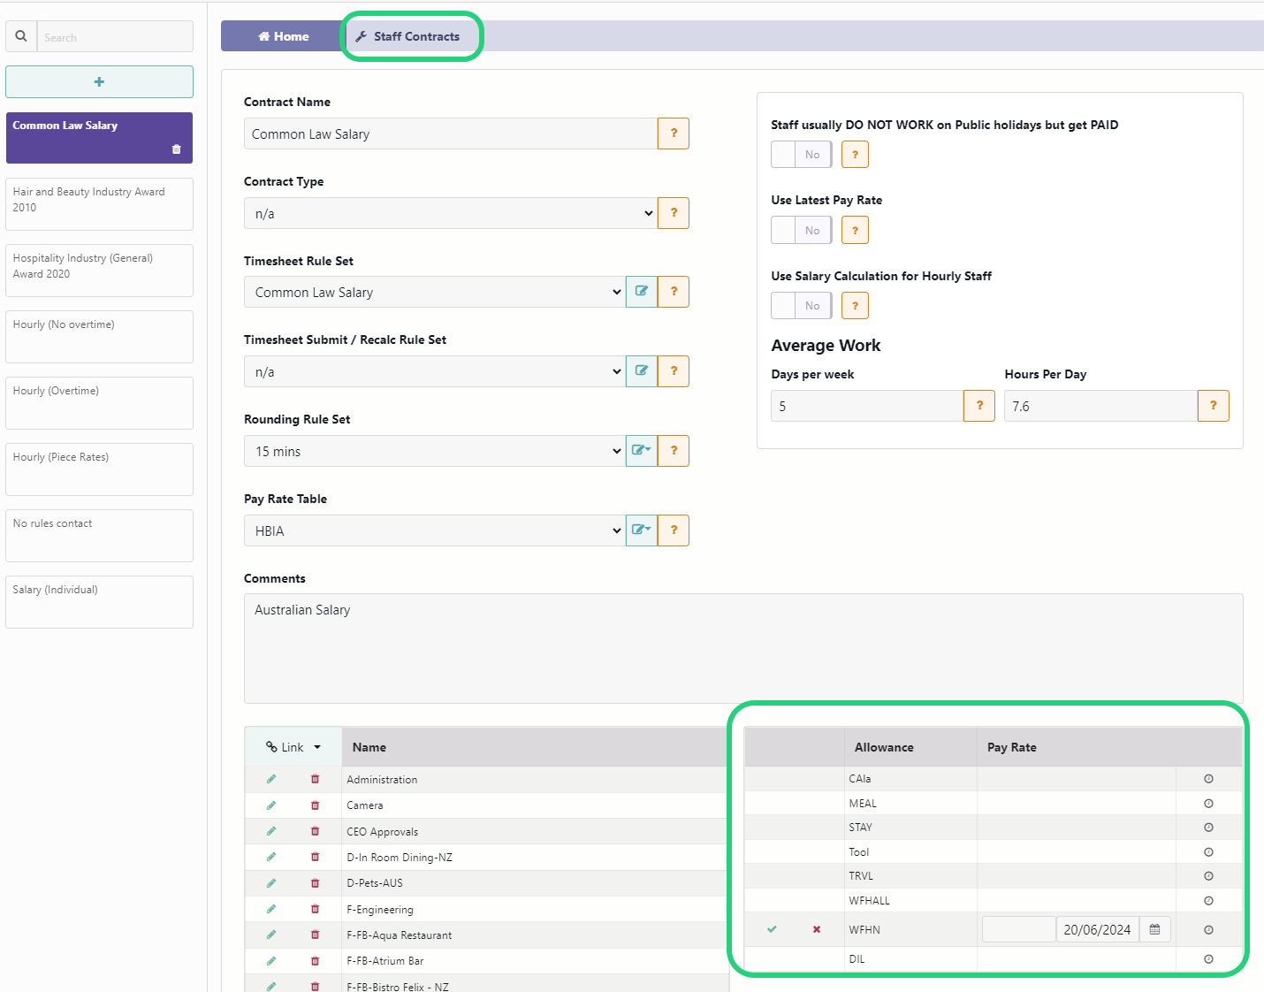Click the search magnifier icon

[x=21, y=36]
